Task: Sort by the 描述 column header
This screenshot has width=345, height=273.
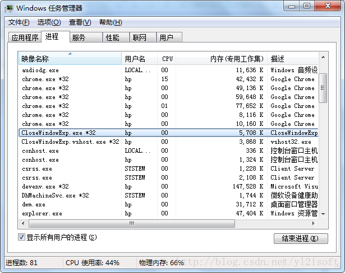Action: click(x=293, y=59)
